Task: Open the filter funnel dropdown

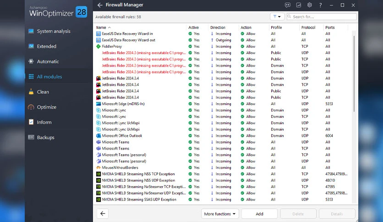Action: pyautogui.click(x=277, y=17)
